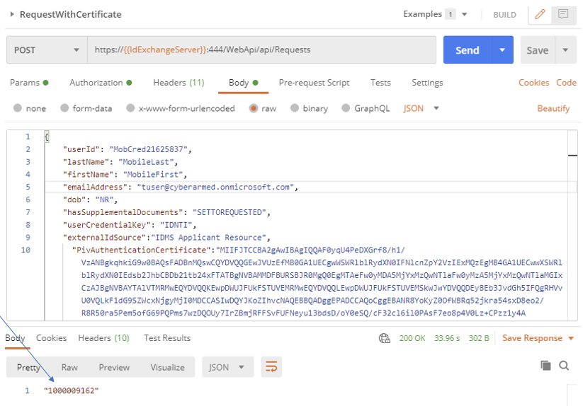583x406 pixels.
Task: Click the externalIdSource line
Action: click(x=166, y=238)
